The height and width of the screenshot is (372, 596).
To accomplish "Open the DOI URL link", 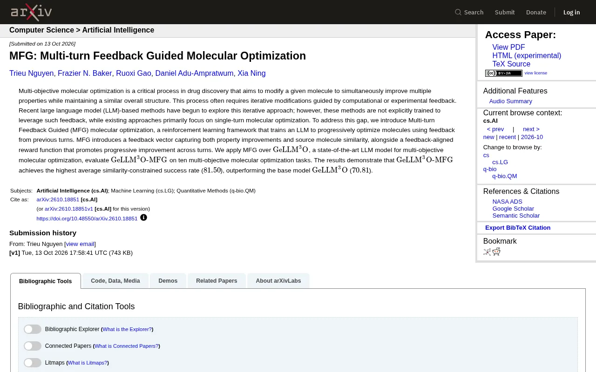I will click(87, 219).
